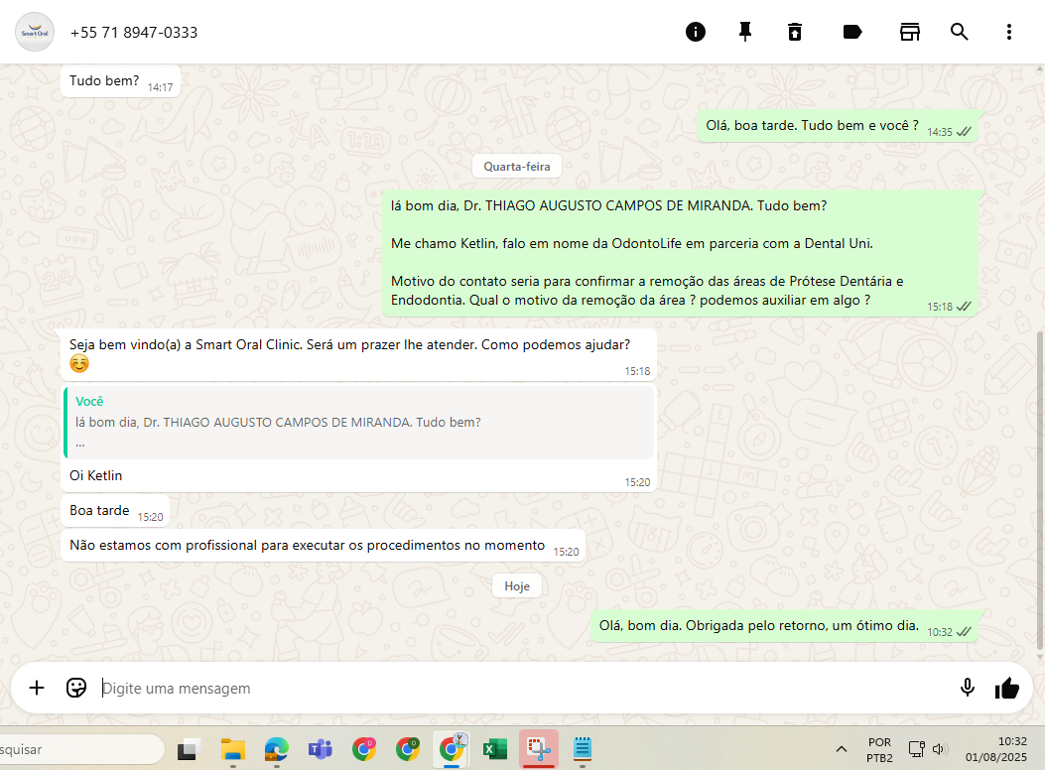The height and width of the screenshot is (770, 1045).
Task: Click message 'Não estamos com profissional para executar'
Action: tap(323, 546)
